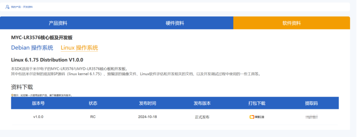Click the lightbulb hint icon before 提示
This screenshot has height=137, width=360.
(12, 95)
